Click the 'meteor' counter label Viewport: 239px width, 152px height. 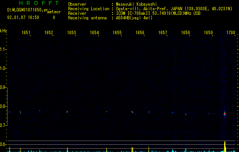coord(54,12)
